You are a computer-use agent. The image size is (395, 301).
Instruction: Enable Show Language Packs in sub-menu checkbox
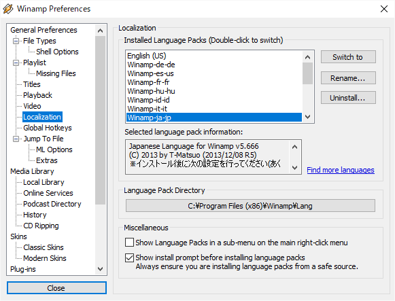[129, 243]
